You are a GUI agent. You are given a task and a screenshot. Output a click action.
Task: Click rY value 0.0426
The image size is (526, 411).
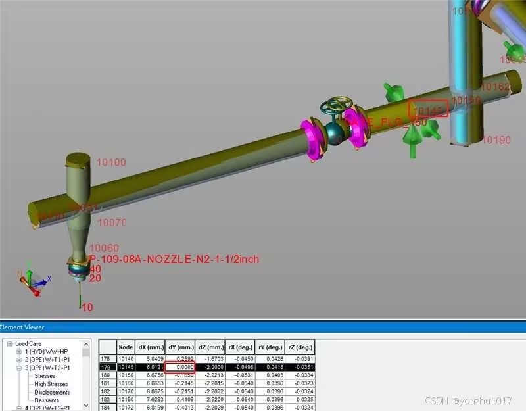click(x=270, y=359)
